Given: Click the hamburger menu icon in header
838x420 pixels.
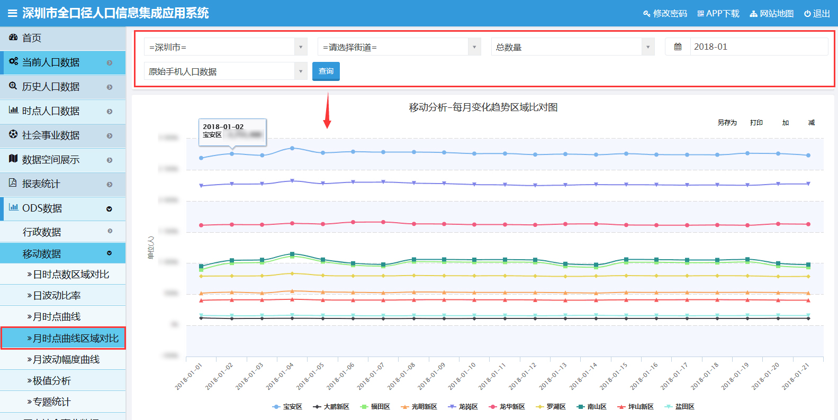Looking at the screenshot, I should (12, 13).
